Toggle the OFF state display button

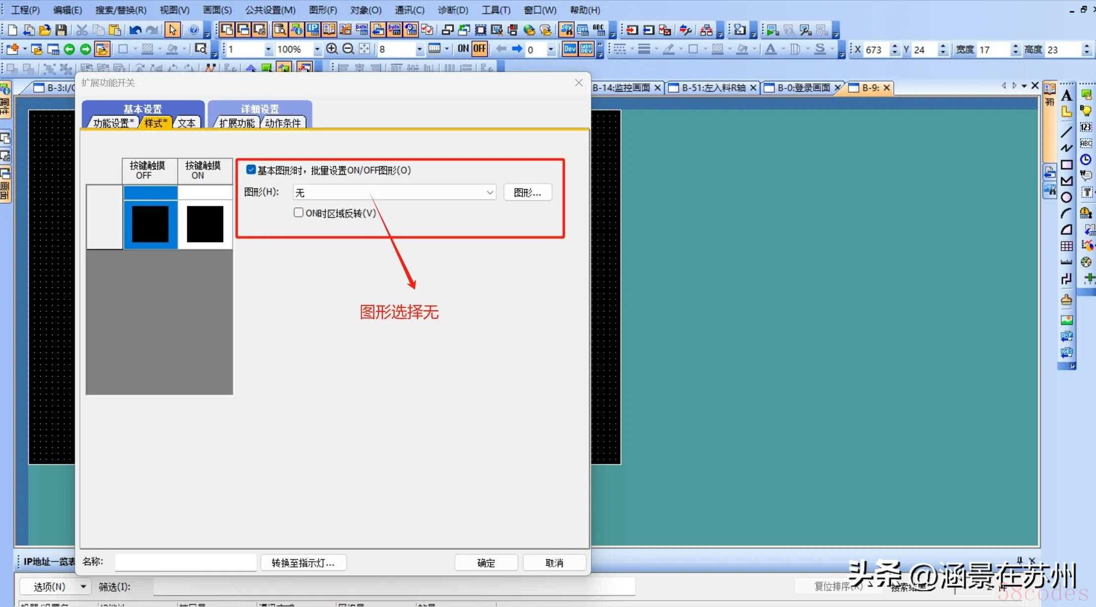[x=479, y=49]
